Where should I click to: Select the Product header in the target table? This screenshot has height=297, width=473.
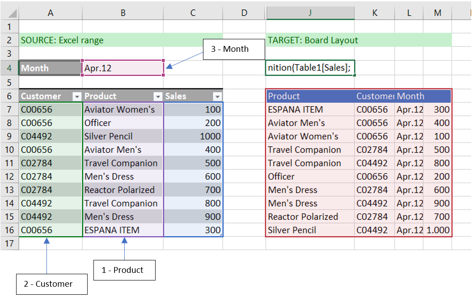(x=310, y=96)
